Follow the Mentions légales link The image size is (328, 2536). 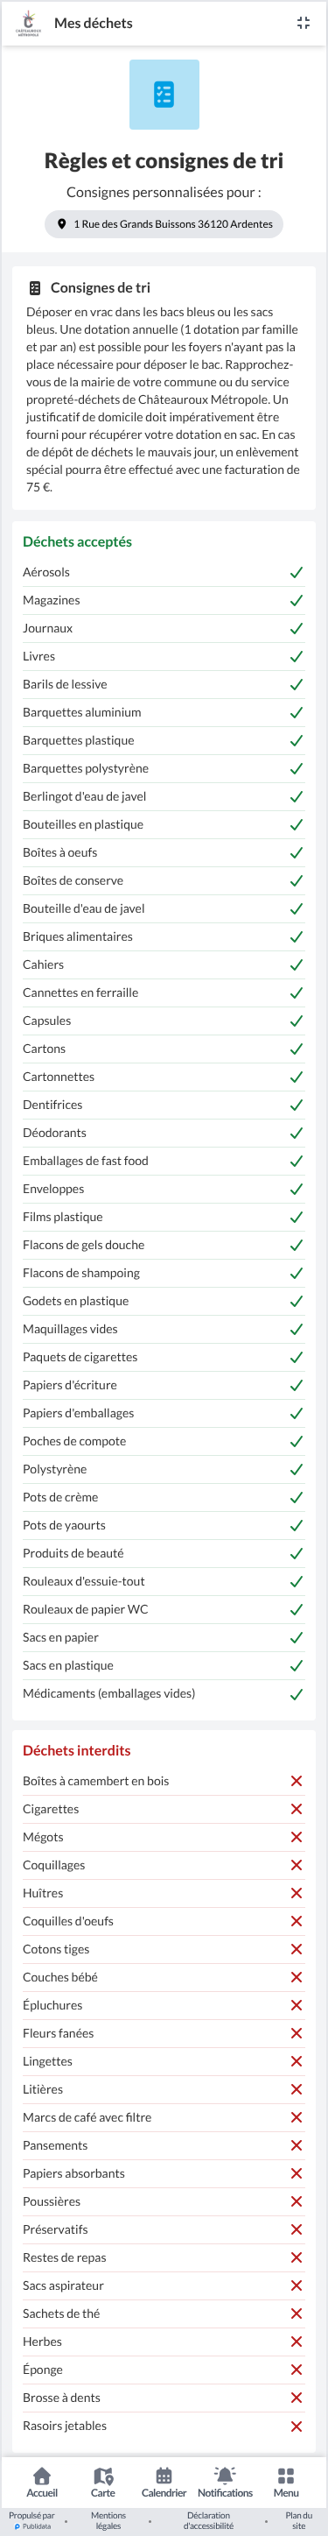click(108, 2519)
